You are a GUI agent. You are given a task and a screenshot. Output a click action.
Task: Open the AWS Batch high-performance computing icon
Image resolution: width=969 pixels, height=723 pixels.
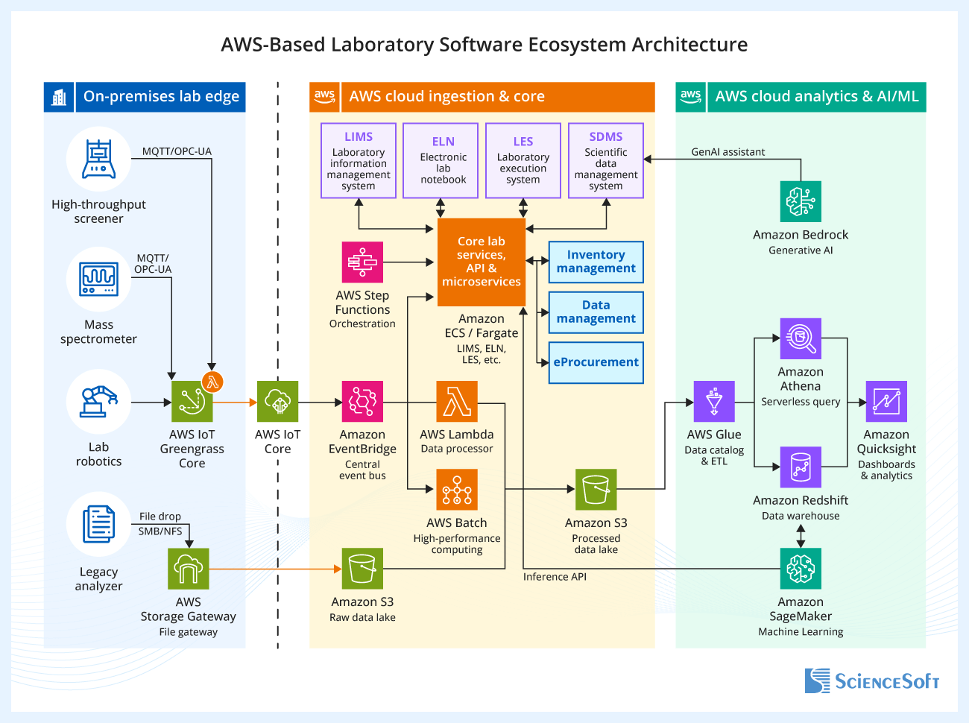(x=457, y=490)
